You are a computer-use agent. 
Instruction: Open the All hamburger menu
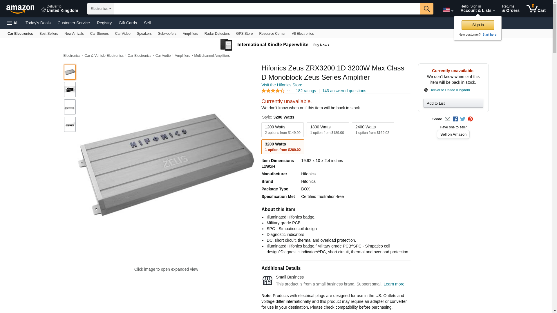[13, 23]
